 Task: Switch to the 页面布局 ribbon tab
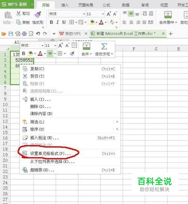click(85, 5)
